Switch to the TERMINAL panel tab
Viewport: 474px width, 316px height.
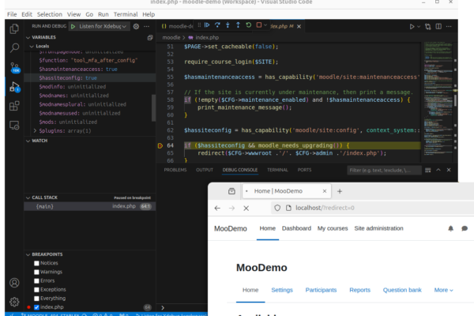277,170
